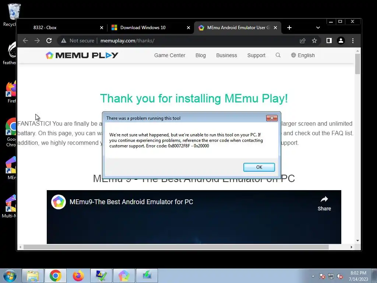
Task: Open Chrome profile avatar
Action: 341,41
